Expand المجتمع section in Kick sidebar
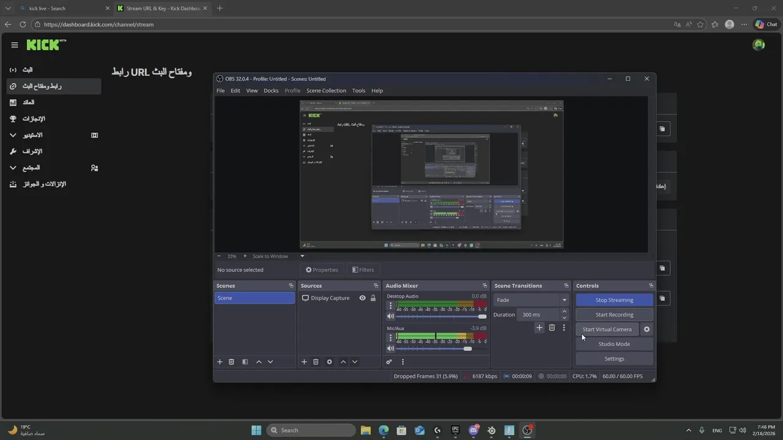Screen dimensions: 783x440 [13, 167]
